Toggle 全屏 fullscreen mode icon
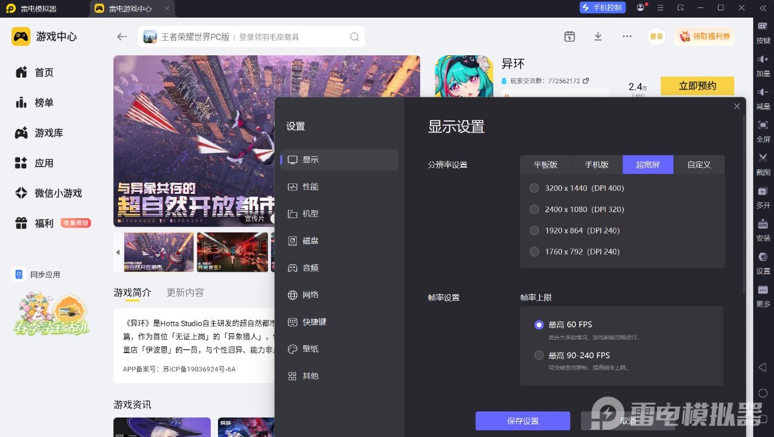 coord(762,125)
